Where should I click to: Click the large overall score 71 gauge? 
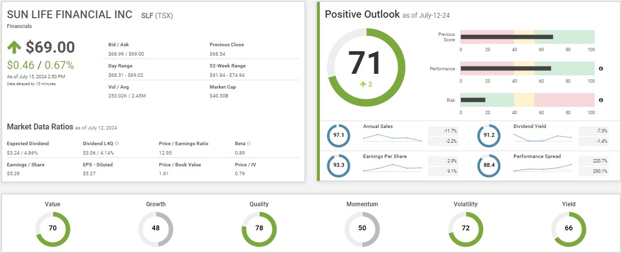pos(366,68)
